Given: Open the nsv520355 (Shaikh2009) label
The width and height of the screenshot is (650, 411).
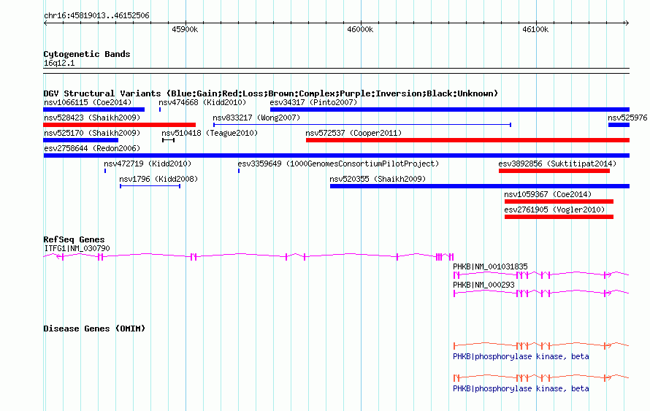Looking at the screenshot, I should point(378,179).
